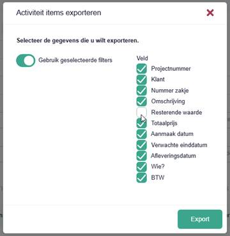Untick the Wie? checkbox
The height and width of the screenshot is (236, 230).
pos(142,166)
